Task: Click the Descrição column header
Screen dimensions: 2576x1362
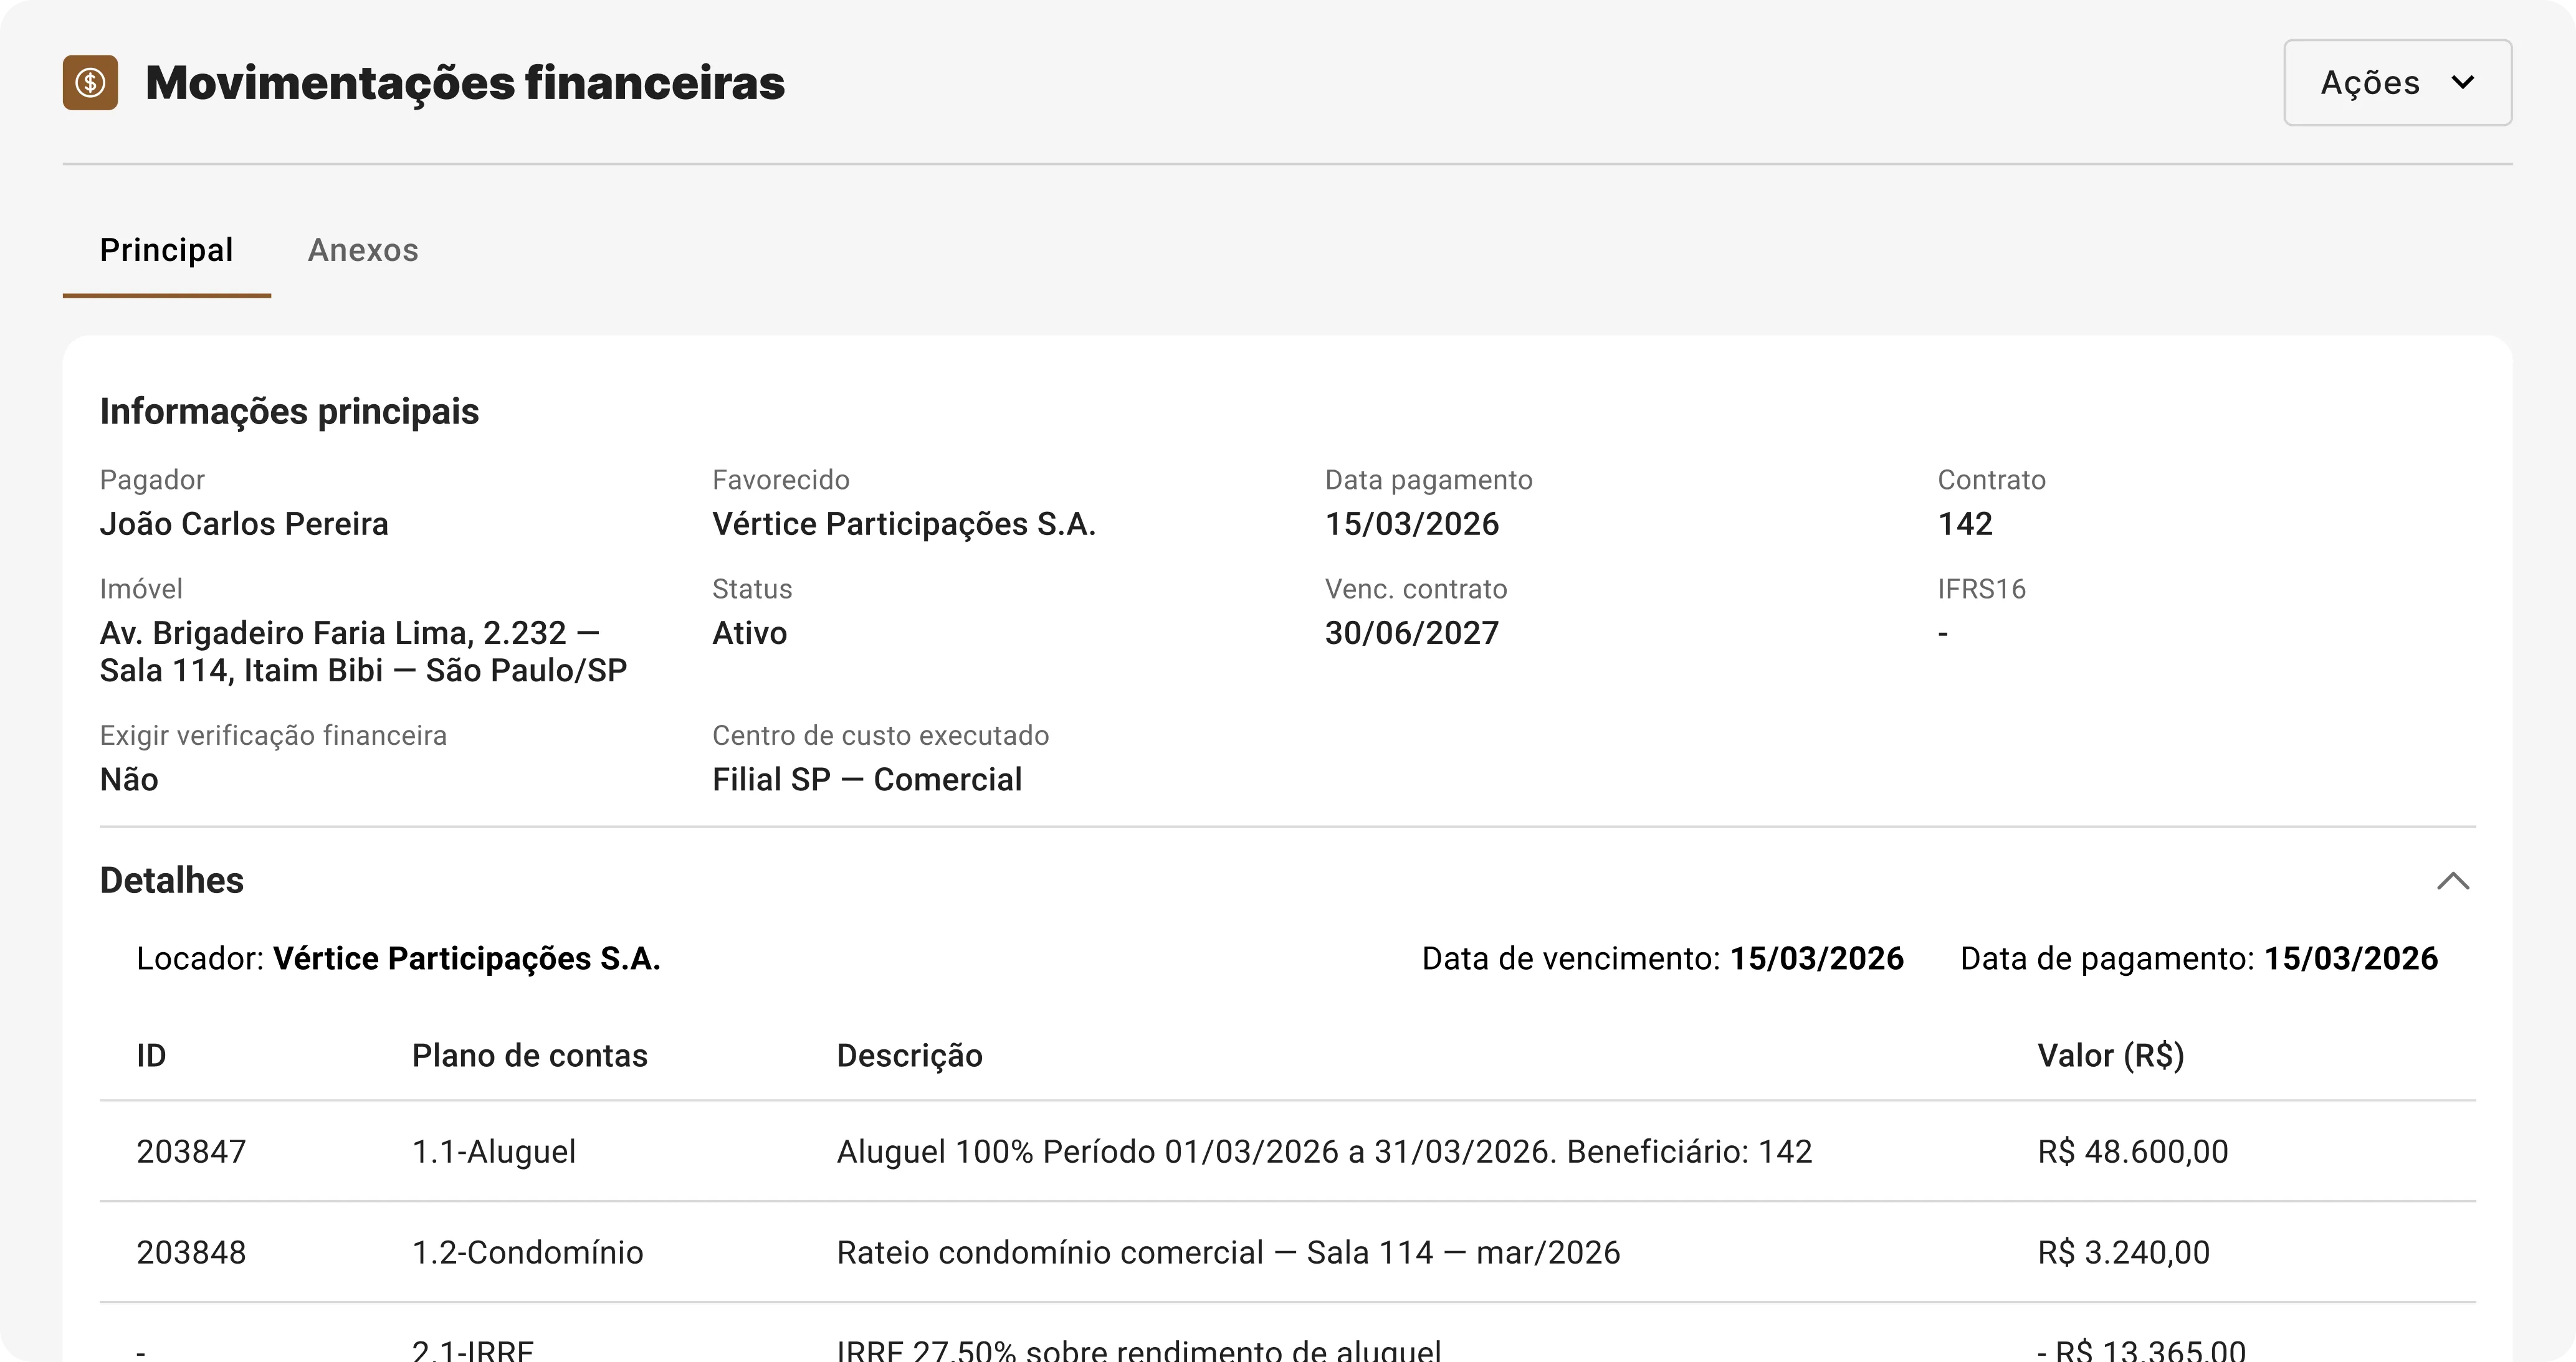Action: click(910, 1055)
